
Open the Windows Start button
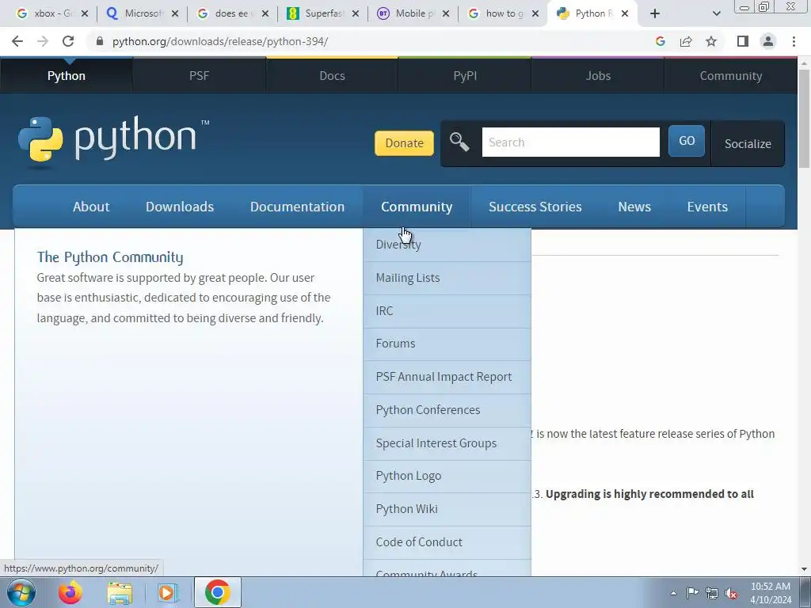[x=21, y=592]
